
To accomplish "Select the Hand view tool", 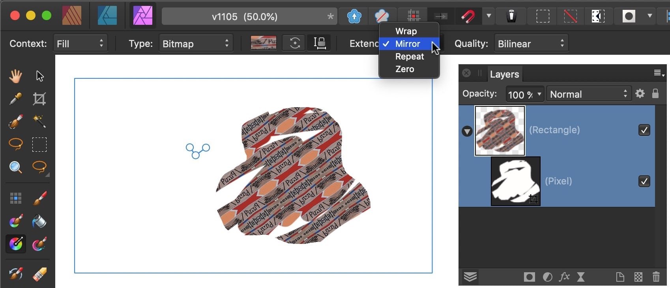I will point(15,76).
